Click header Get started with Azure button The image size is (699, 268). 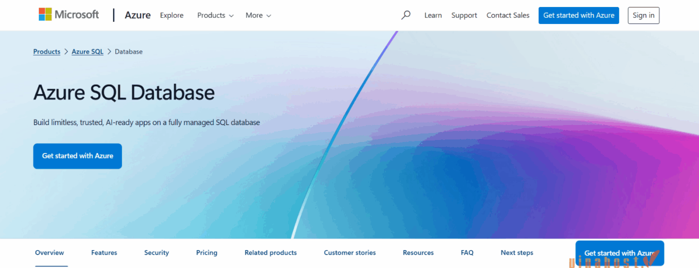[x=579, y=15]
